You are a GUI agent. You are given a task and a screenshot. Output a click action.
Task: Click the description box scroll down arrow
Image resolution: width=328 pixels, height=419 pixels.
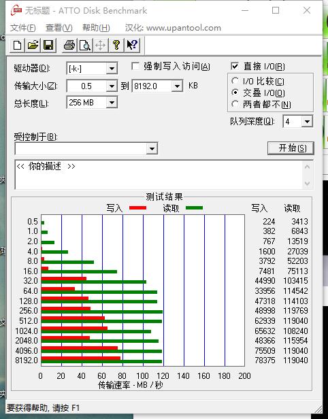[x=307, y=184]
